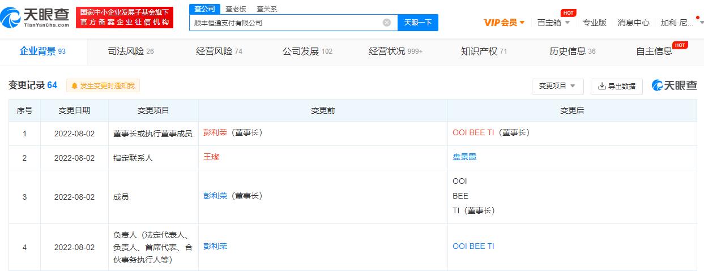The height and width of the screenshot is (271, 704).
Task: Click the Tianyancha watermark logo near export
Action: click(x=675, y=85)
